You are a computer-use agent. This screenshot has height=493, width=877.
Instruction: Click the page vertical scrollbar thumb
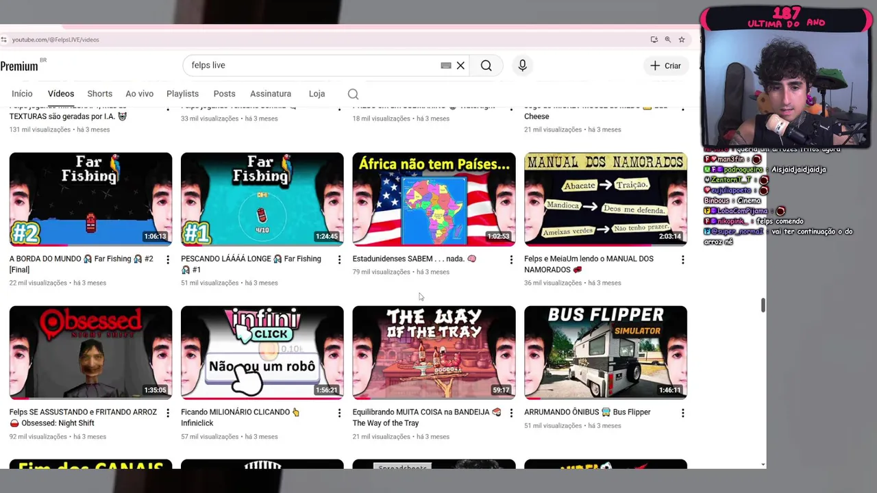click(x=763, y=305)
